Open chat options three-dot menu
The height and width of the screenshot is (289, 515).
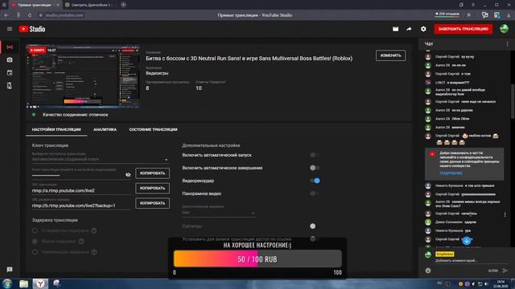click(507, 43)
